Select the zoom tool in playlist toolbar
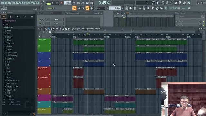The width and height of the screenshot is (206, 116). pos(66,29)
